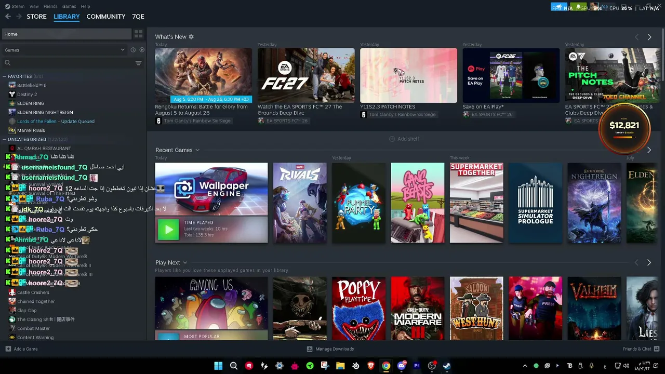665x374 pixels.
Task: Expand the Games filter dropdown
Action: (x=64, y=50)
